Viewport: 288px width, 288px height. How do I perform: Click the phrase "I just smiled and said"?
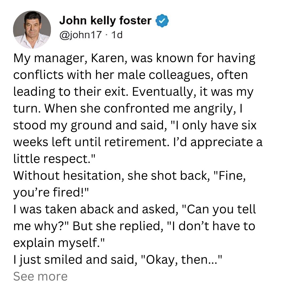pyautogui.click(x=75, y=260)
